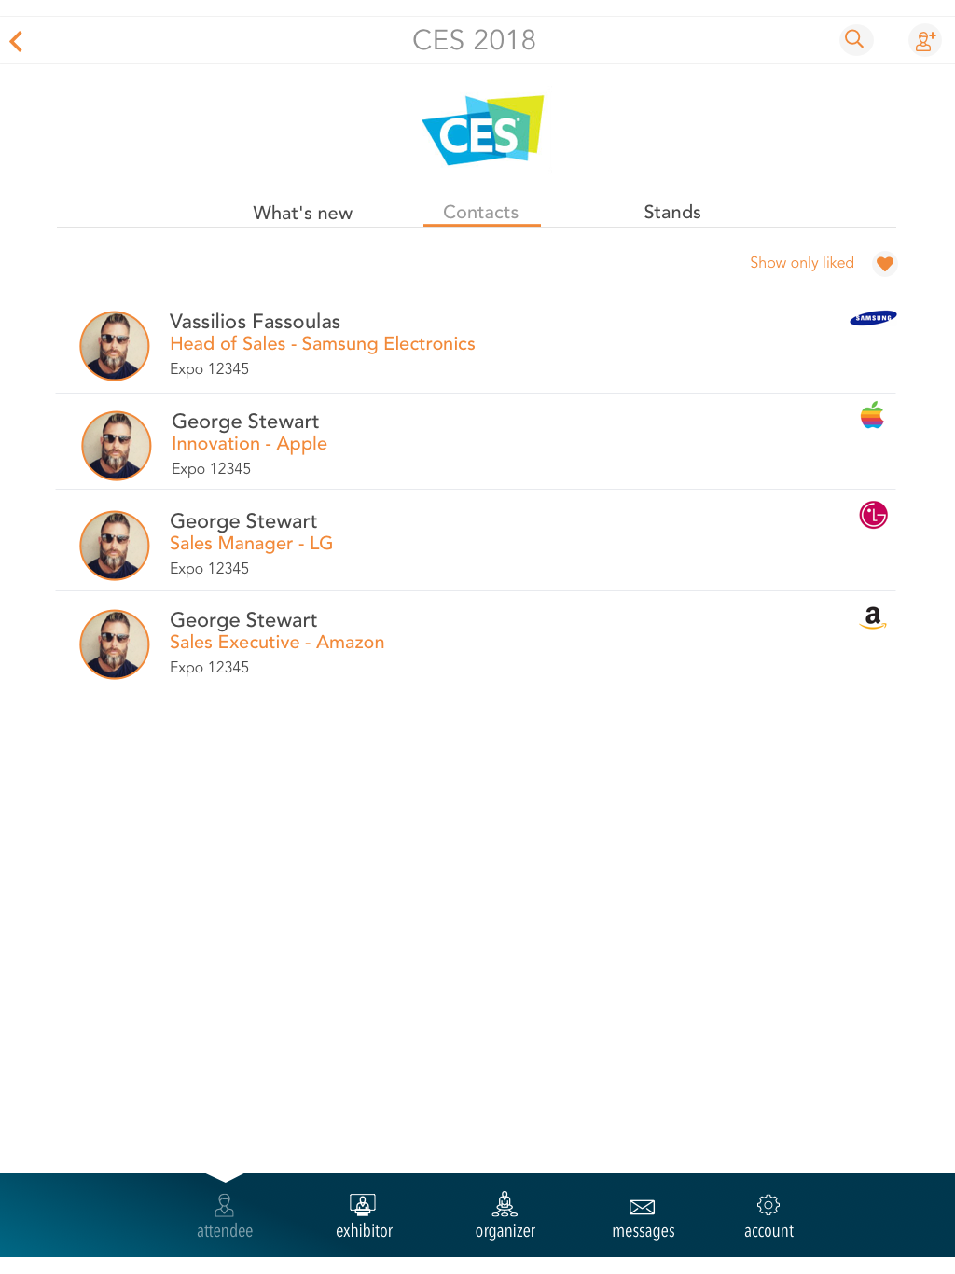The width and height of the screenshot is (955, 1274).
Task: Open messages from the bottom bar
Action: point(644,1217)
